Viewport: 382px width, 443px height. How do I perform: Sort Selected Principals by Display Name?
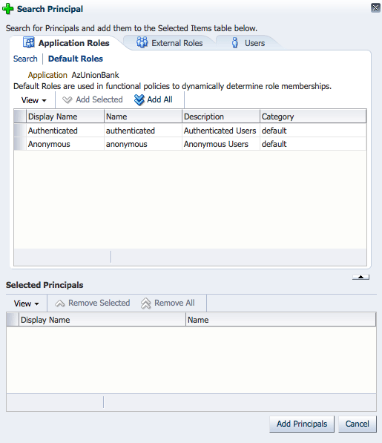tap(102, 320)
